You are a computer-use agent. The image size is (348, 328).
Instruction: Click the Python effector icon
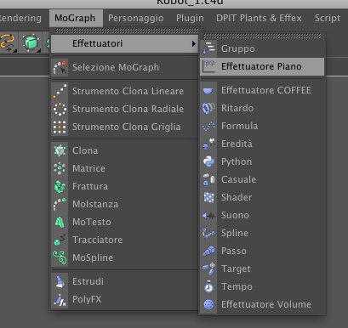[209, 161]
